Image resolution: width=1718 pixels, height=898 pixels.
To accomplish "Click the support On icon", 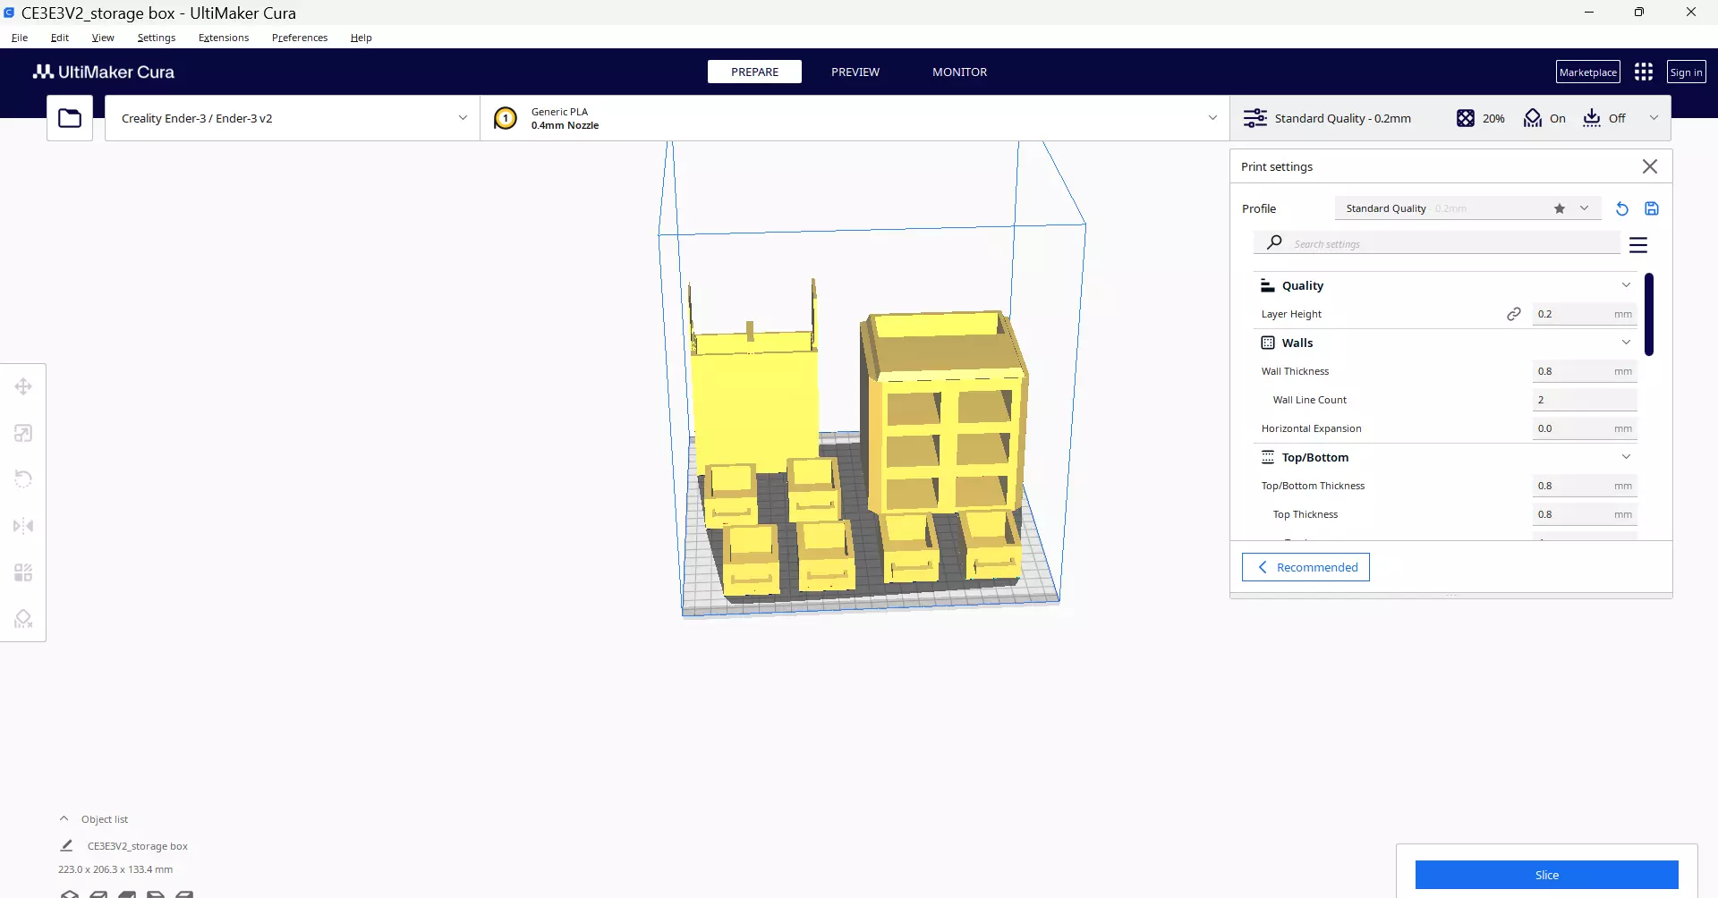I will 1533,118.
